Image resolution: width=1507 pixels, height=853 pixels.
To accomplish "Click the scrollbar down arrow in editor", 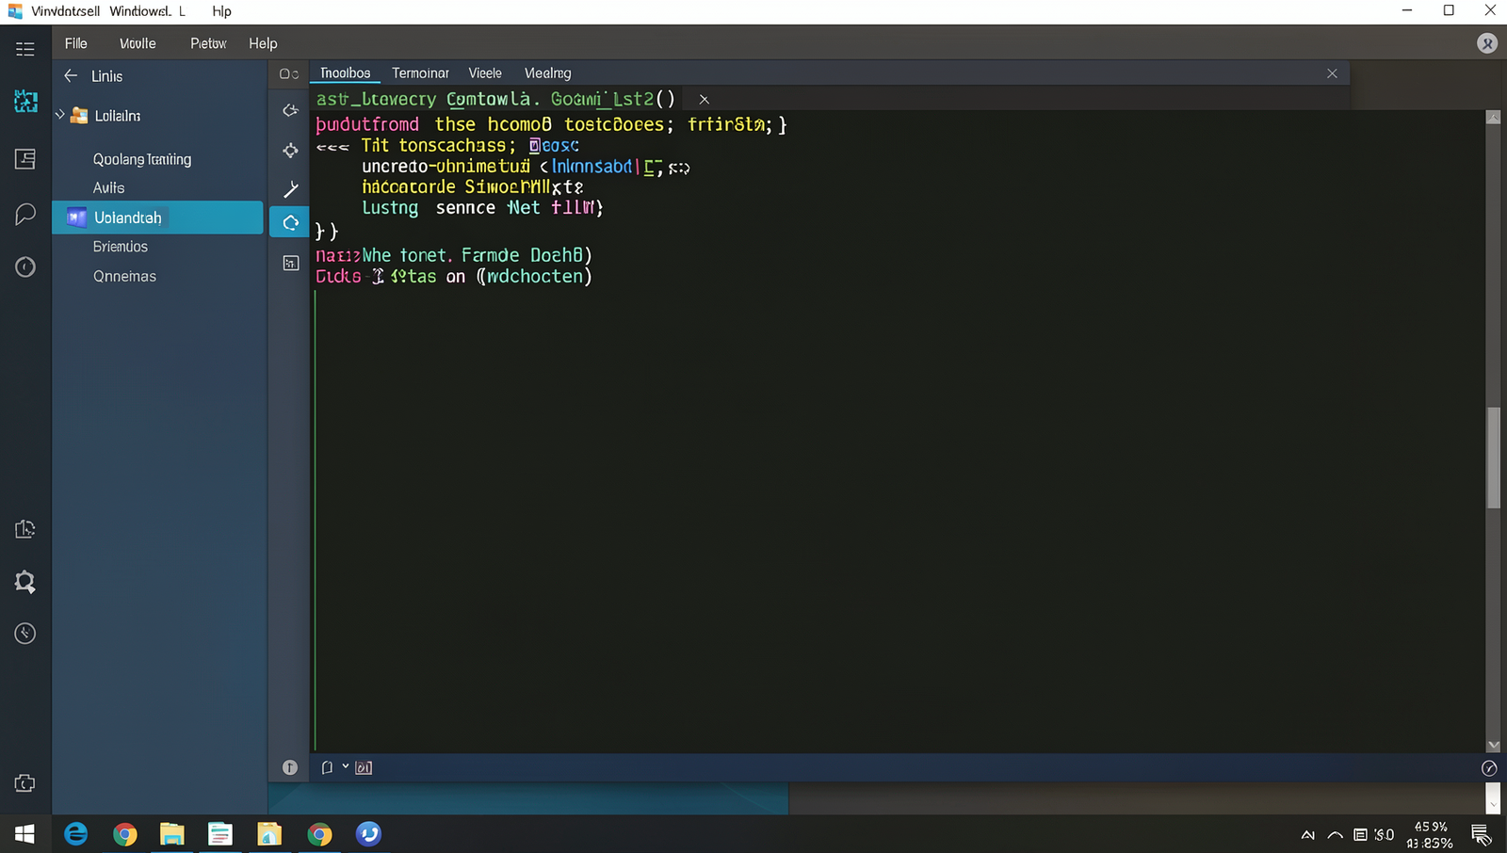I will 1493,745.
